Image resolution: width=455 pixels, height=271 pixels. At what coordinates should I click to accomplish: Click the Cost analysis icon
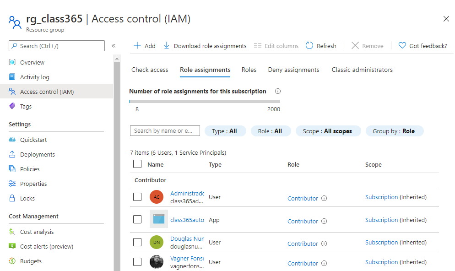pyautogui.click(x=12, y=232)
